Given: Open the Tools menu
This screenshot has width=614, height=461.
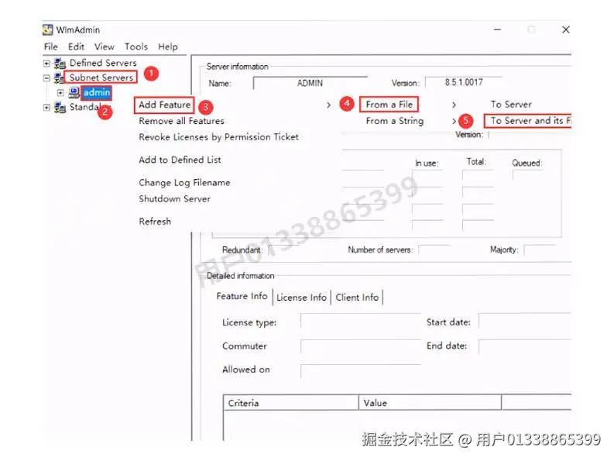Looking at the screenshot, I should 135,46.
